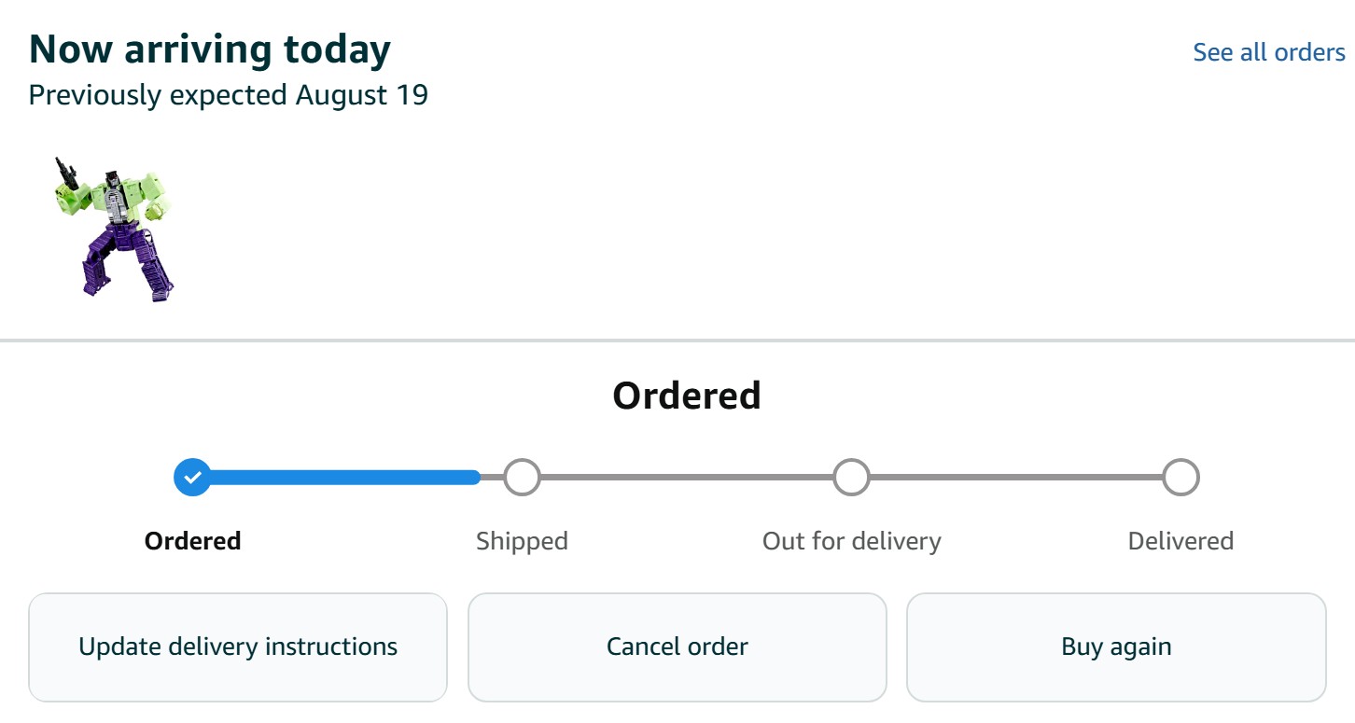Click the Out for delivery label text

(x=851, y=541)
